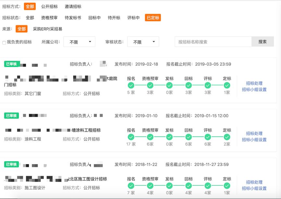Click 报名 checkmark in 涂料工程 tender row
This screenshot has width=281, height=199.
coord(131,137)
